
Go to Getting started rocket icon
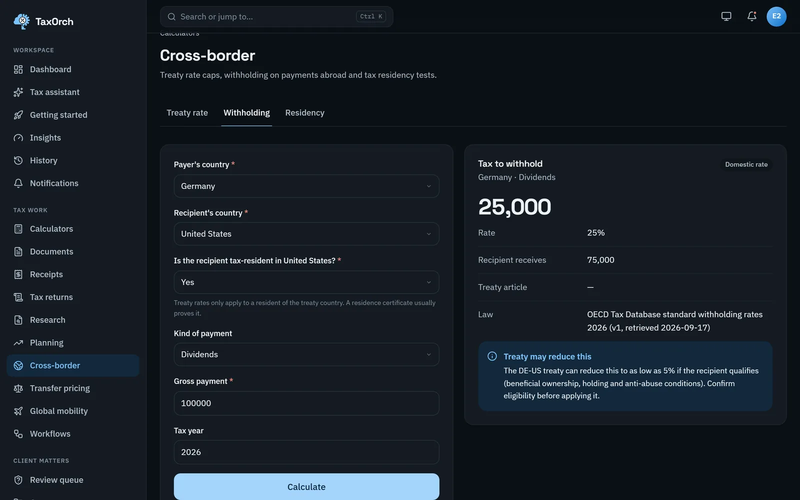18,115
